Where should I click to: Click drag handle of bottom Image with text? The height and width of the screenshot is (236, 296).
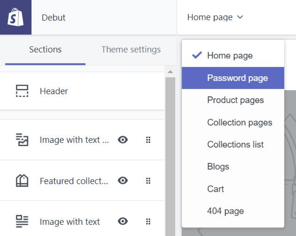pos(148,221)
